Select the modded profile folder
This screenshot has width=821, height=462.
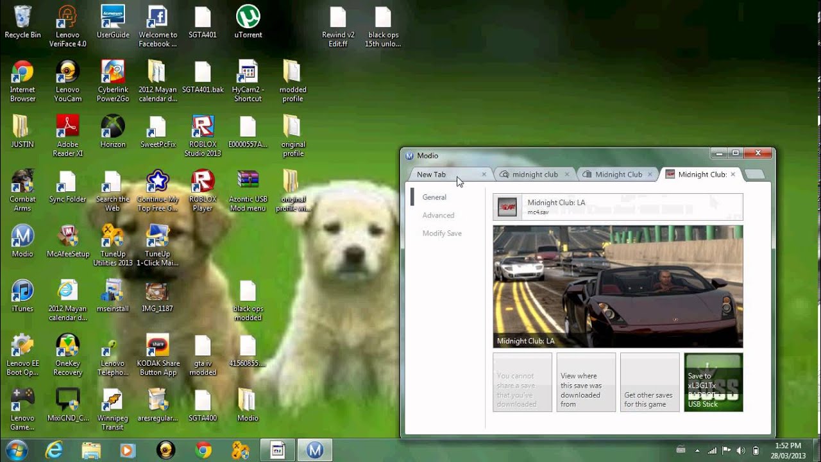292,81
